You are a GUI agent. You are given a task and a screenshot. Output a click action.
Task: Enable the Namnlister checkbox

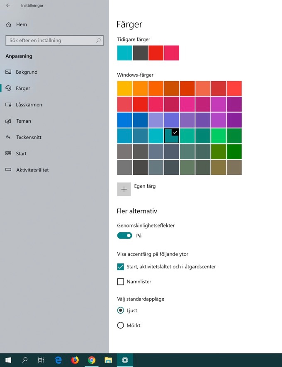tap(121, 282)
